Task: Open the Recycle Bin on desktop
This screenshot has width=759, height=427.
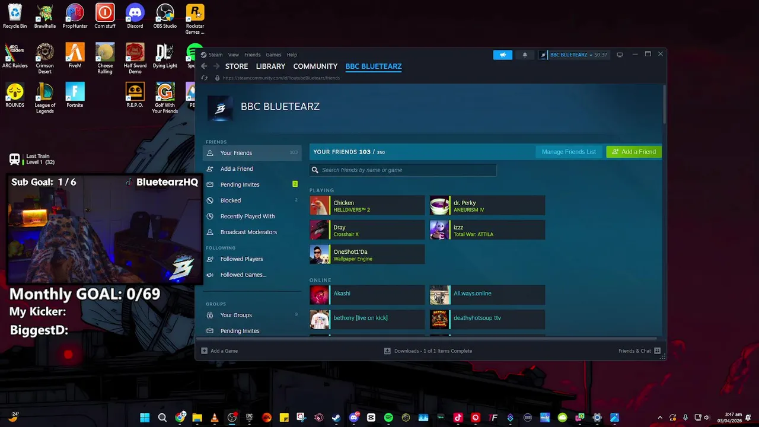Action: 15,16
